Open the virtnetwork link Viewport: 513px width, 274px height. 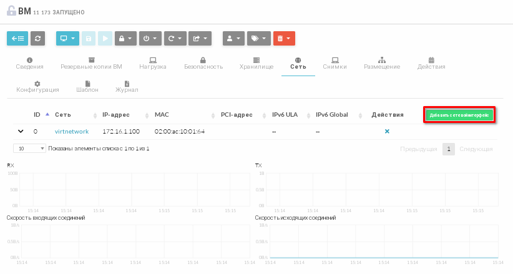pos(72,132)
